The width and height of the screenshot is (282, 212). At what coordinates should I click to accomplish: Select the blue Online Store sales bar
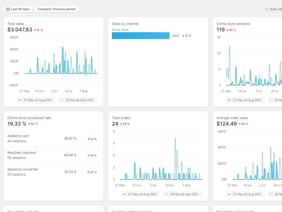coord(140,36)
